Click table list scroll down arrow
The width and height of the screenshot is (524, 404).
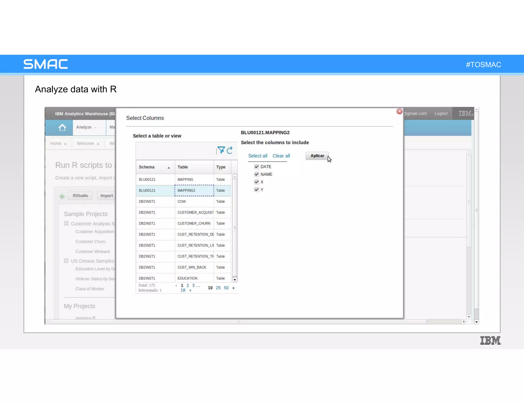click(235, 280)
